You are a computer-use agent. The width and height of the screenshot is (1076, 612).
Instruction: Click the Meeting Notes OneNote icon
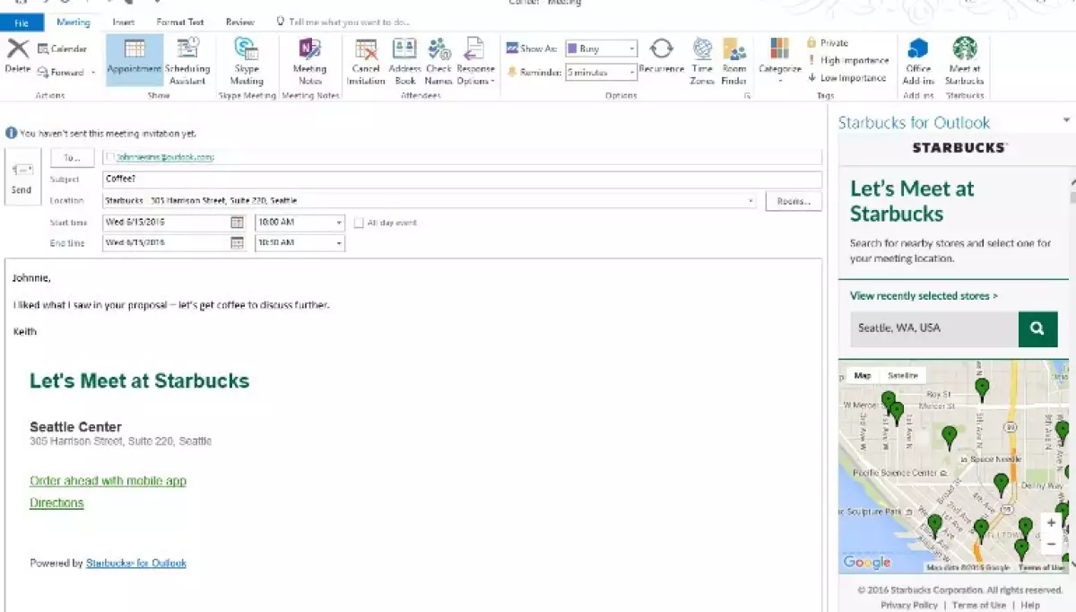[309, 50]
